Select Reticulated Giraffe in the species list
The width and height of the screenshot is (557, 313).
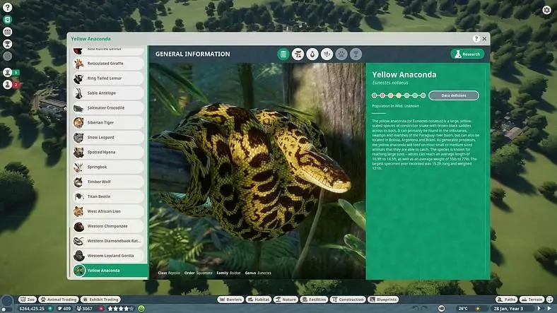pyautogui.click(x=108, y=64)
